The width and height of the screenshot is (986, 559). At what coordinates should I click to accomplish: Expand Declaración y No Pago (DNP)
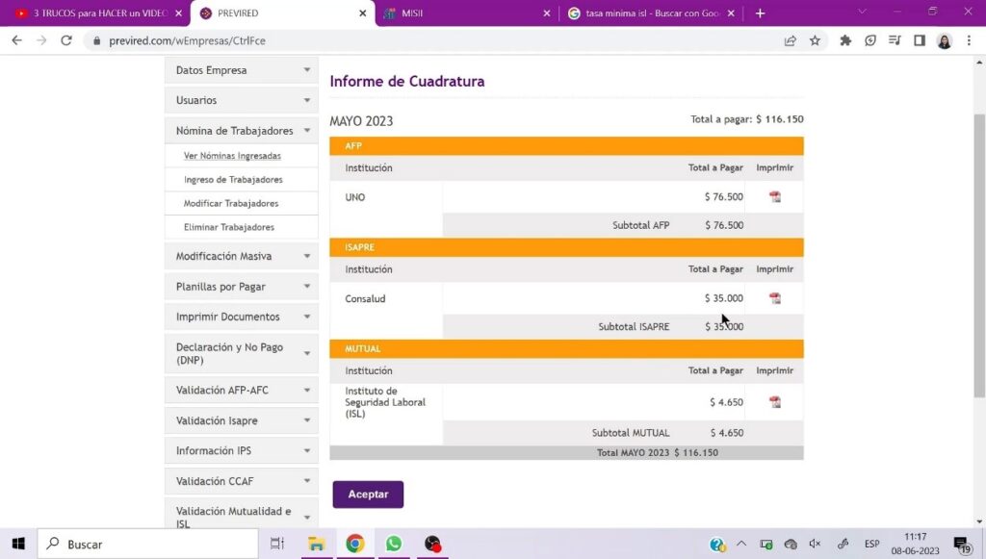coord(242,354)
